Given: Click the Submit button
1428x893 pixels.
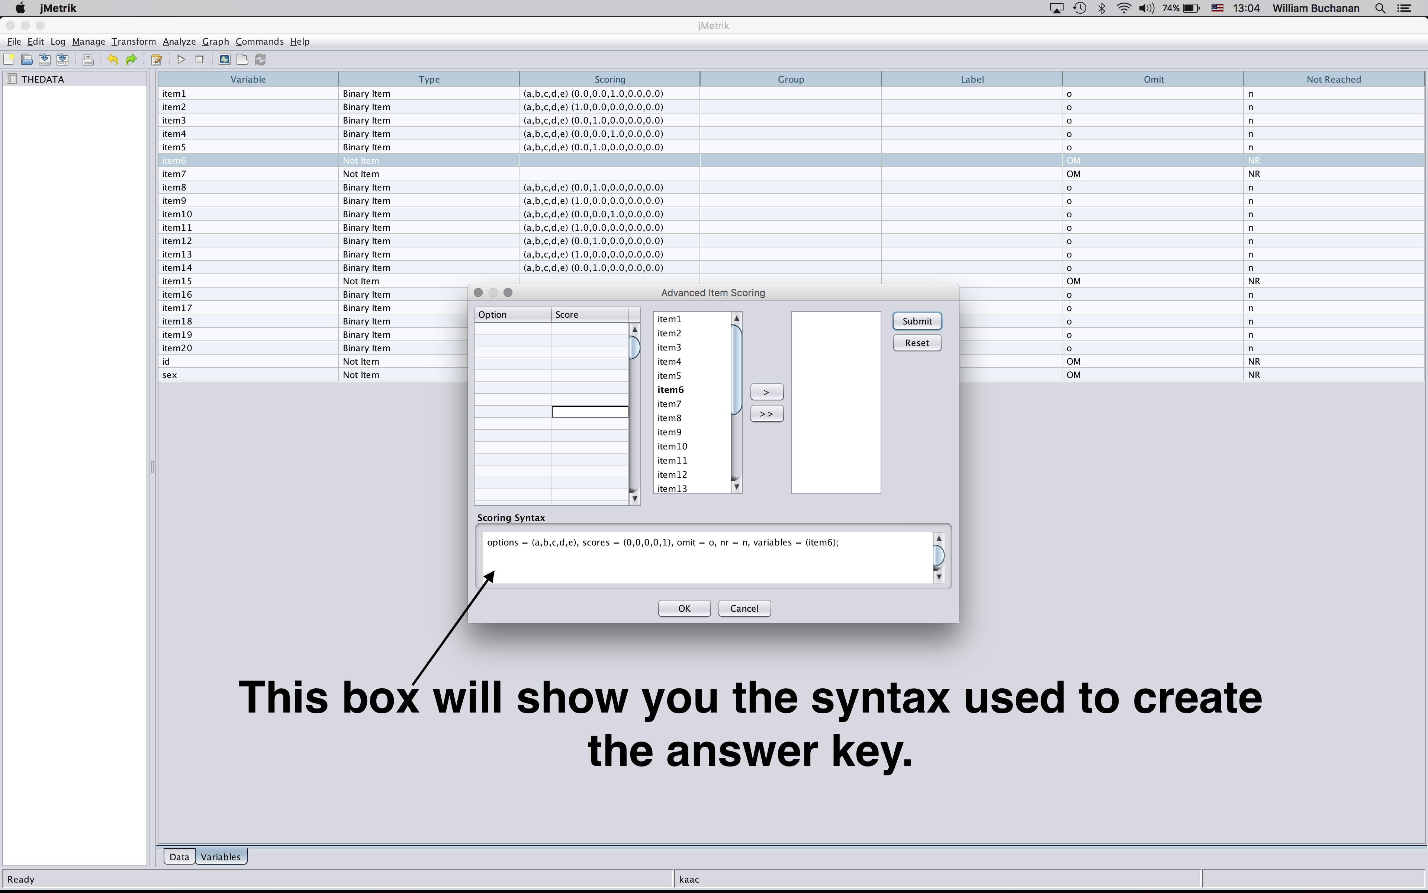Looking at the screenshot, I should tap(917, 321).
